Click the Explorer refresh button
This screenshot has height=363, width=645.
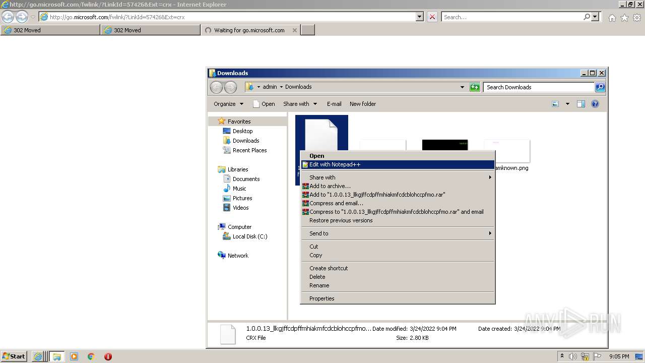[x=475, y=87]
